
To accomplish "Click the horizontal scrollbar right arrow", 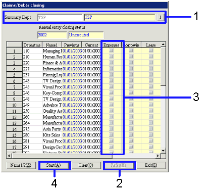I will coord(158,156).
